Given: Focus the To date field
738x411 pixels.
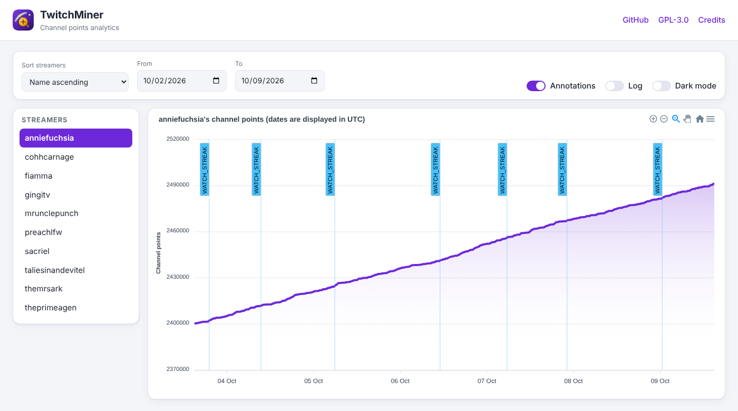Looking at the screenshot, I should (x=280, y=81).
